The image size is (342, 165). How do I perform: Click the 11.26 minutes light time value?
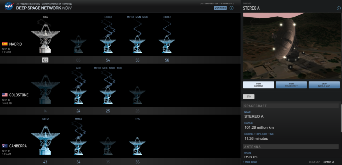coord(256,138)
